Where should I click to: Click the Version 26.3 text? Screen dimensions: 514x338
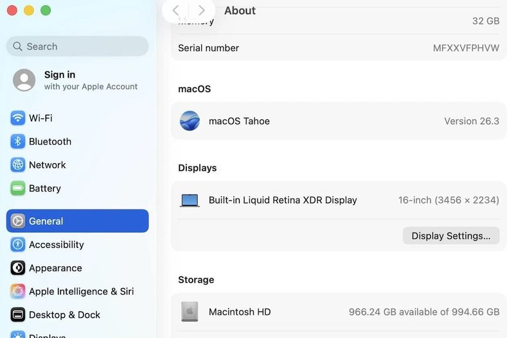pos(472,121)
